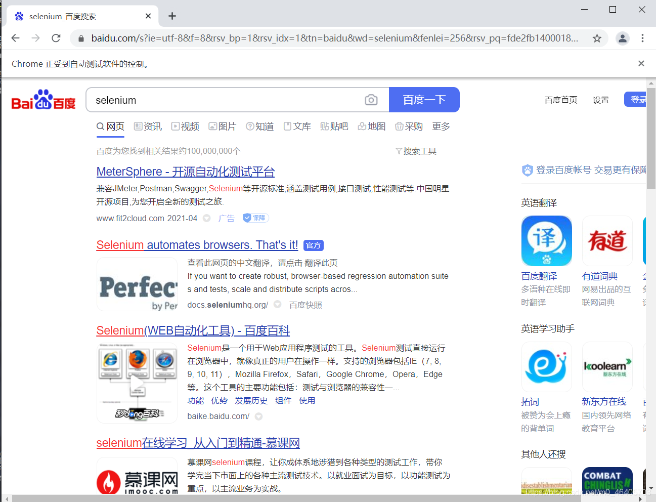The width and height of the screenshot is (656, 502).
Task: Click the 保障 badge icon
Action: tap(255, 218)
